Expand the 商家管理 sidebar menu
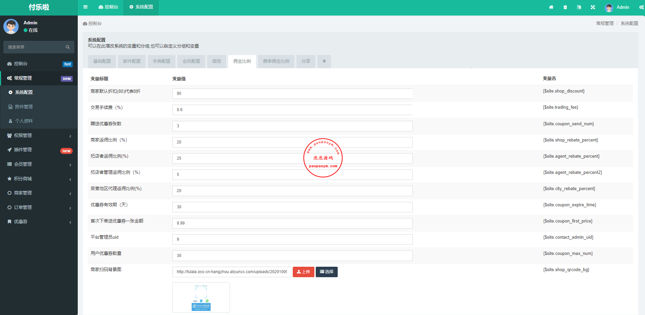 (39, 193)
